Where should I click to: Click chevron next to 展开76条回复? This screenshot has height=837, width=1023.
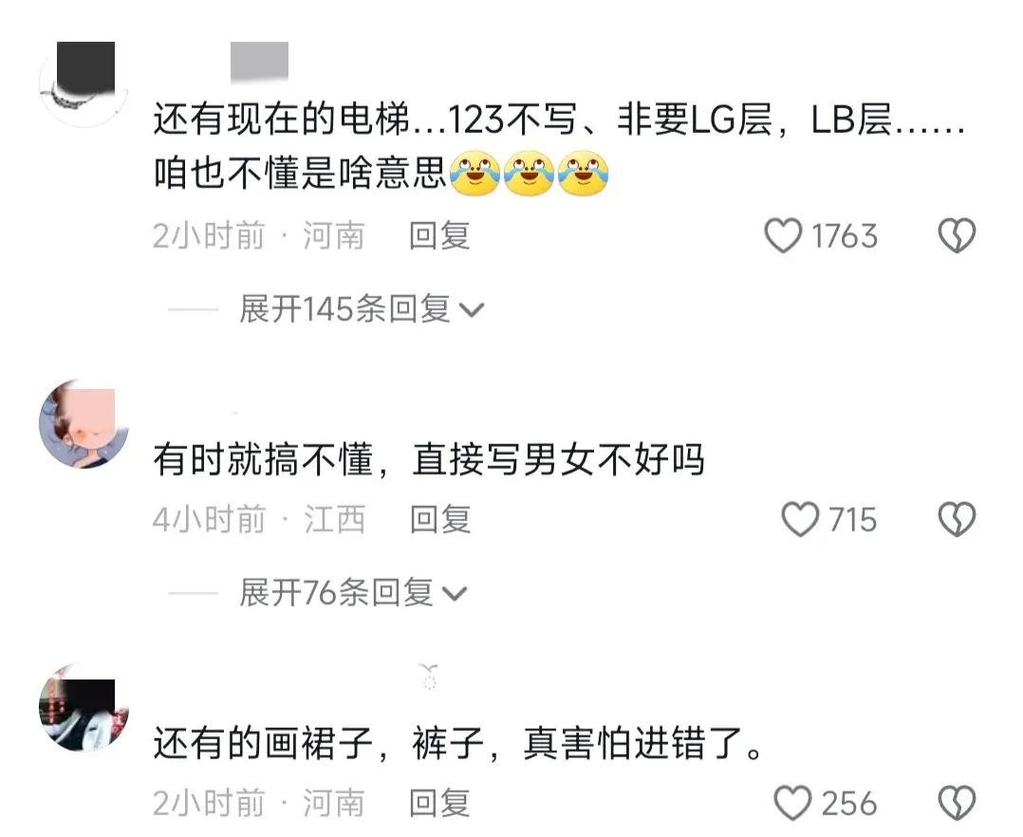pos(455,594)
